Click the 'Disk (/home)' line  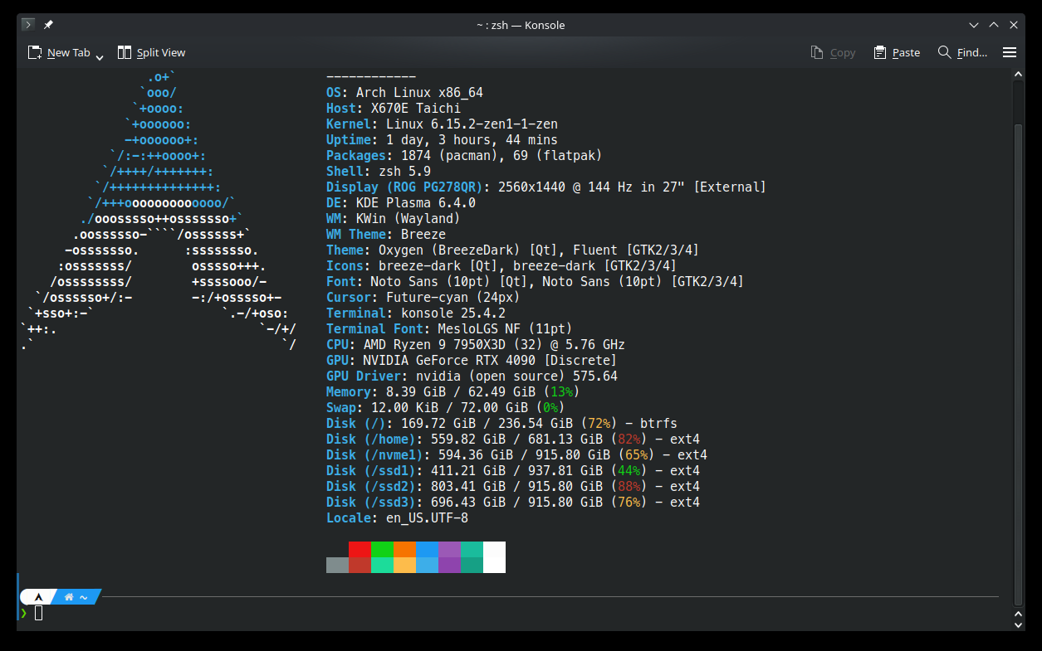coord(513,440)
